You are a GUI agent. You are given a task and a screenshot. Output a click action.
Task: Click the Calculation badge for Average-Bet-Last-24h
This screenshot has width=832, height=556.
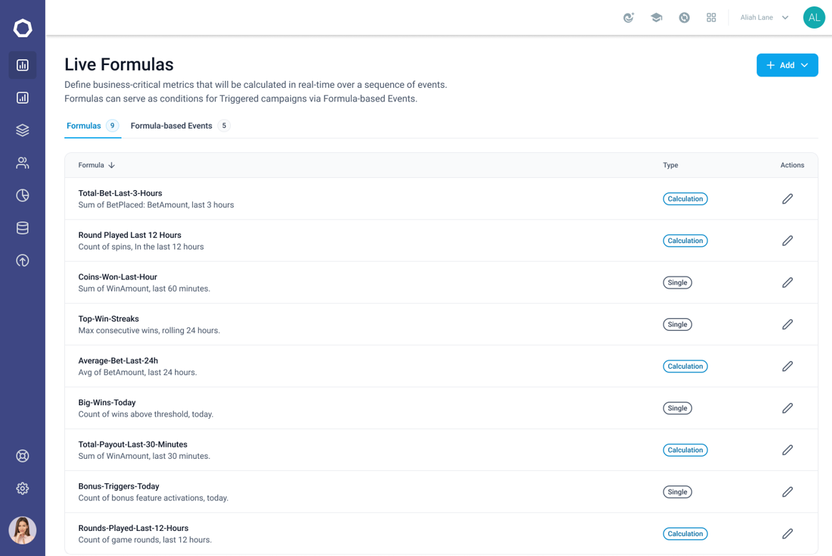click(x=685, y=367)
